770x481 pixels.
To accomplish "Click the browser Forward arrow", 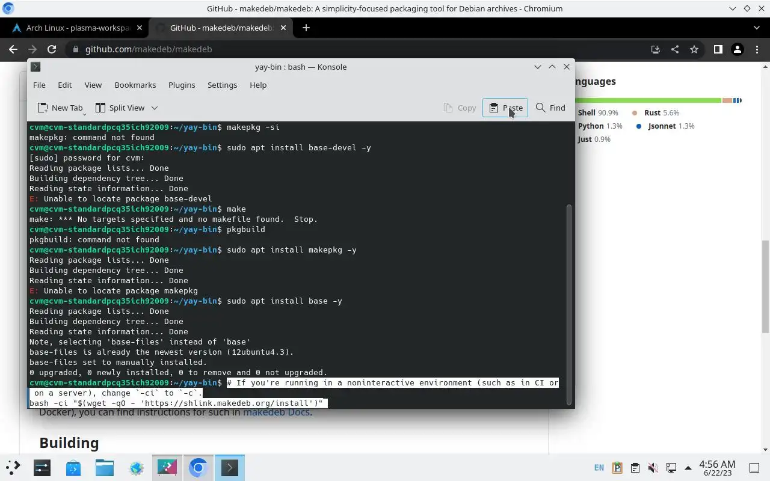I will (x=32, y=49).
